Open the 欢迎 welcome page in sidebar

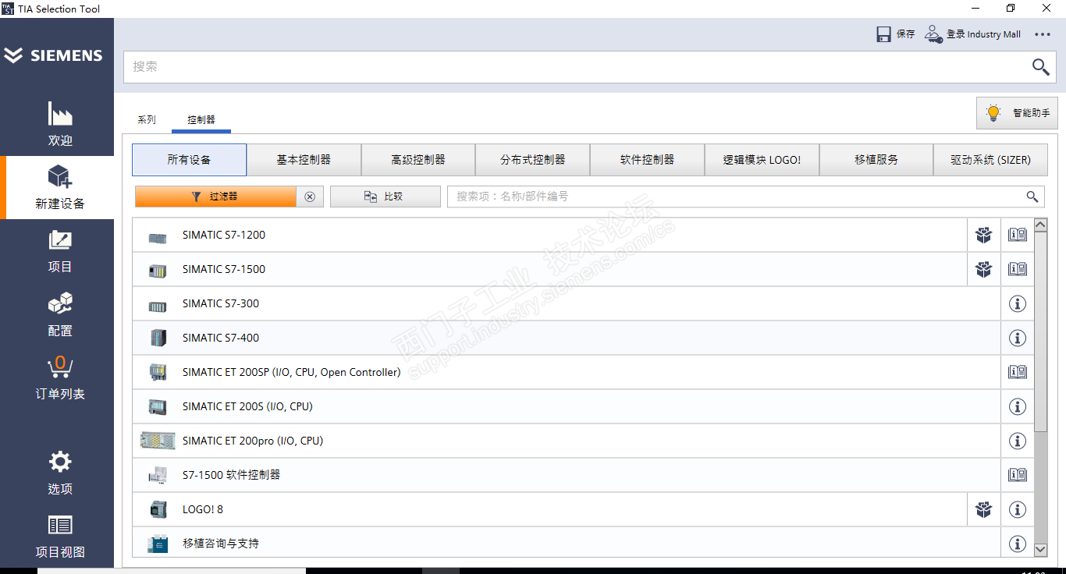(60, 124)
